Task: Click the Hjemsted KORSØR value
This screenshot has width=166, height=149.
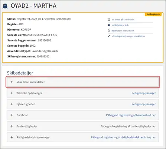Action: [x=26, y=30]
